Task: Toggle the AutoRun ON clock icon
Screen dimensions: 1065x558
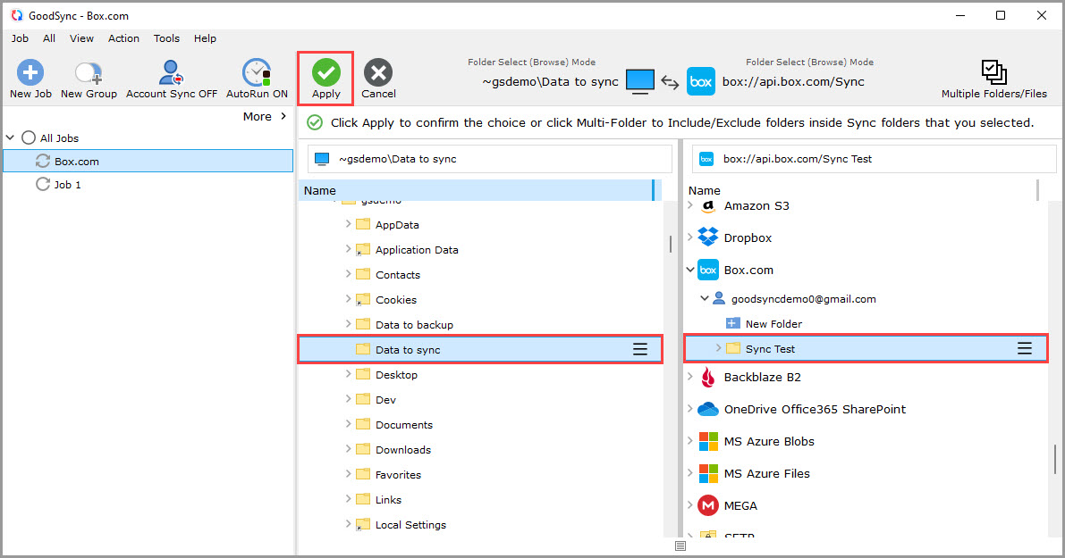Action: click(x=257, y=71)
